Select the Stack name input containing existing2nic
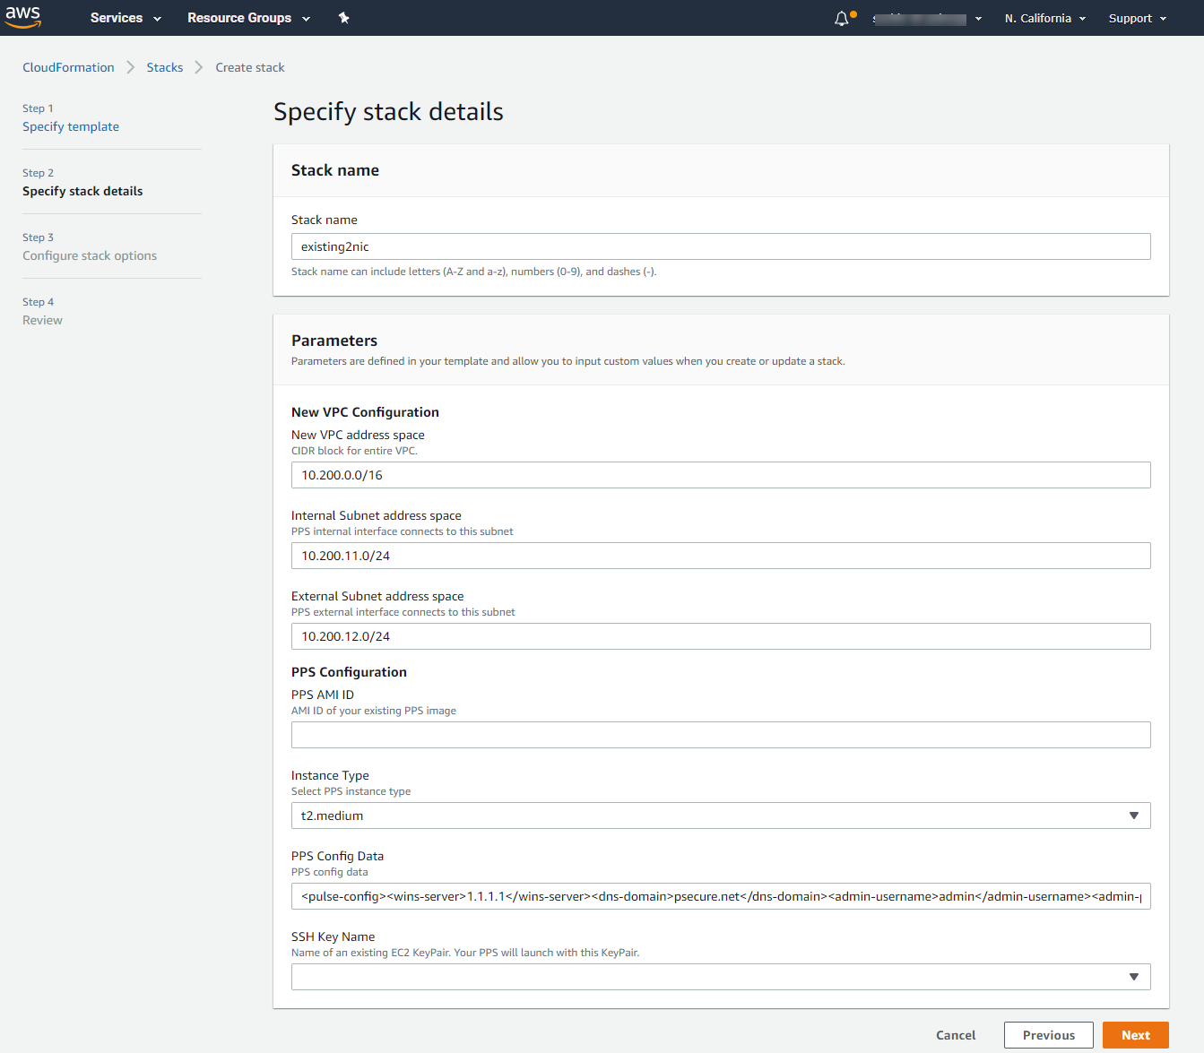1204x1053 pixels. 720,246
